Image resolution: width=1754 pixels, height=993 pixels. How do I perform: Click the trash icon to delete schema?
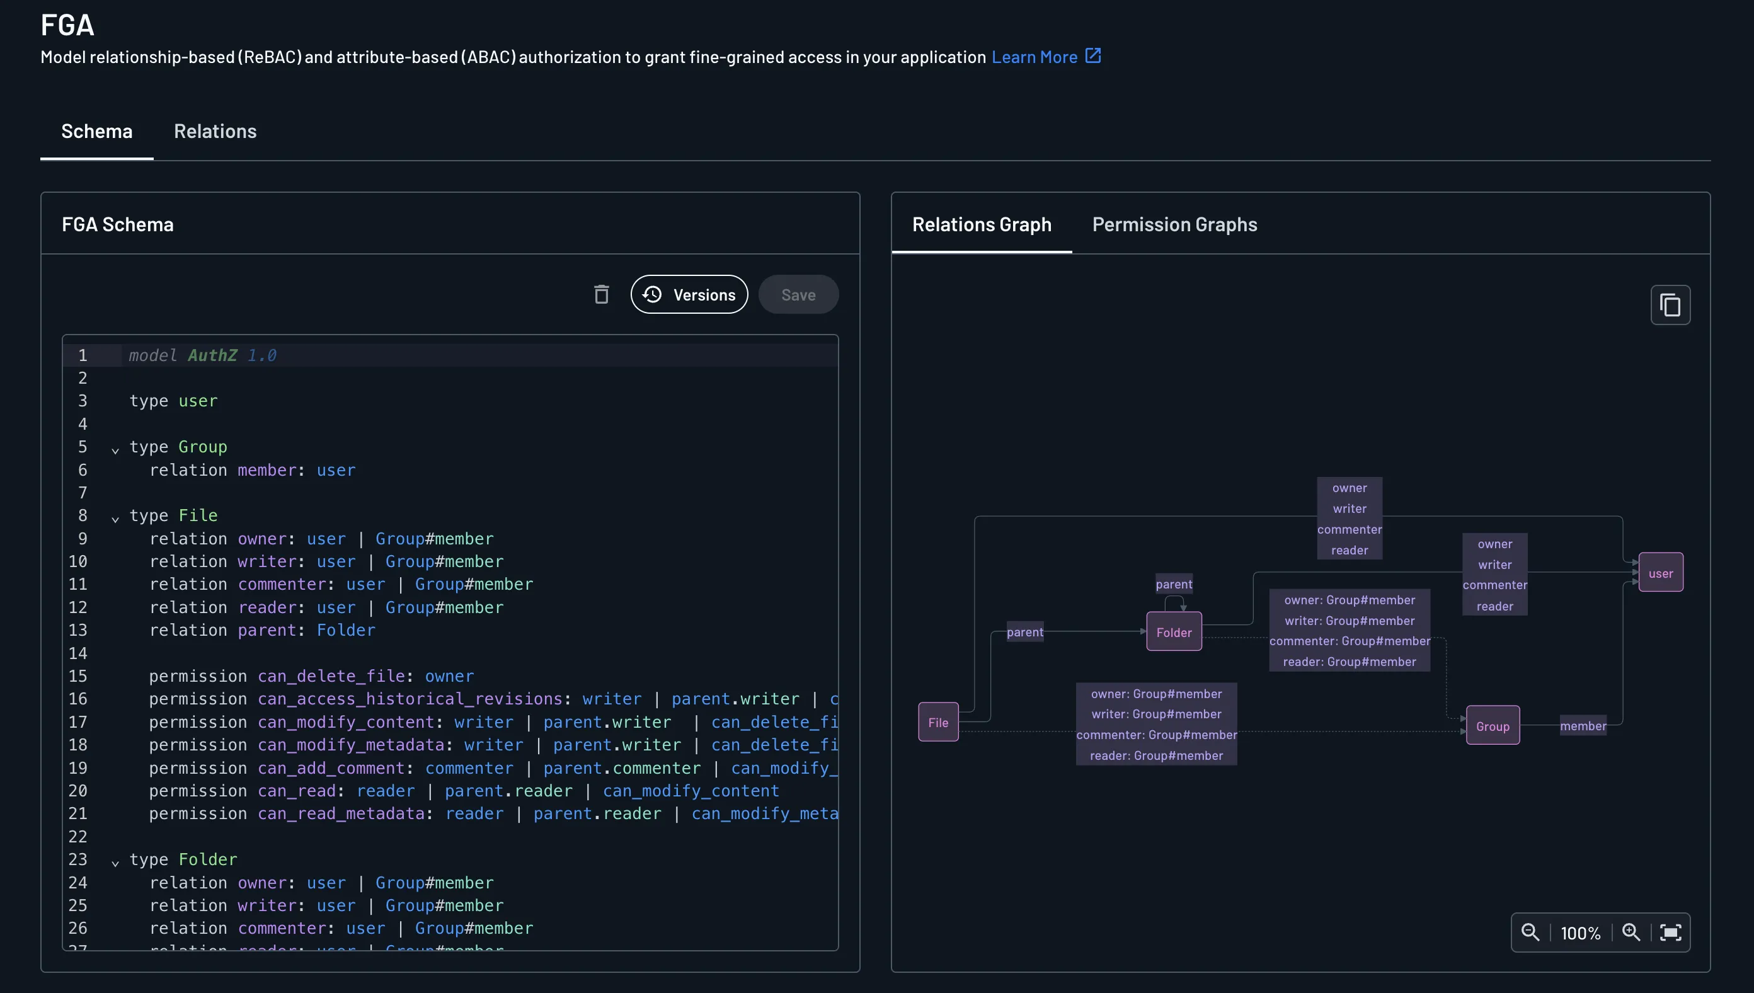(x=601, y=295)
